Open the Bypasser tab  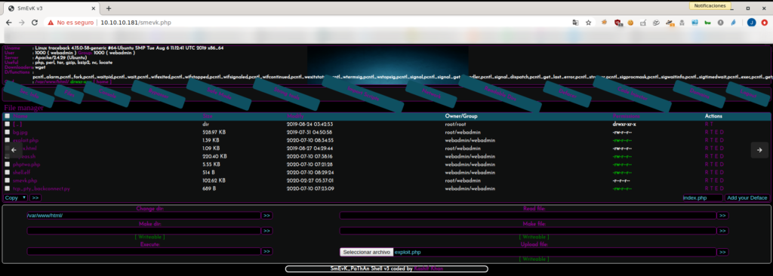[158, 94]
